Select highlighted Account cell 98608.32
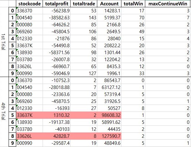 (109, 115)
